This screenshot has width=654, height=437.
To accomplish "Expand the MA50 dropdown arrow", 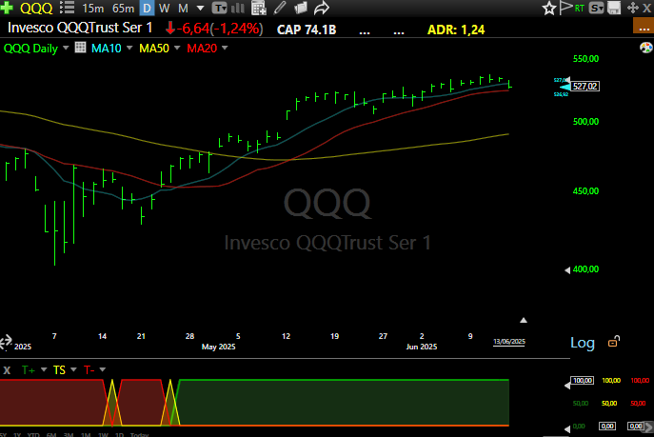I will 177,48.
